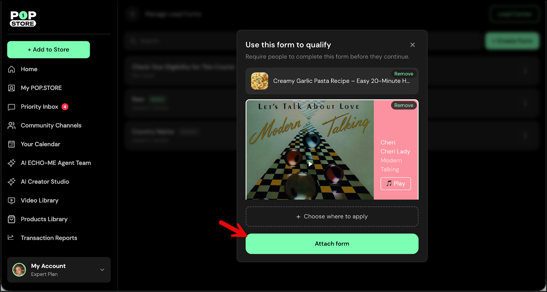Remove the Creamy Garlic Pasta Recipe item
Viewport: 547px width, 292px height.
(x=404, y=74)
